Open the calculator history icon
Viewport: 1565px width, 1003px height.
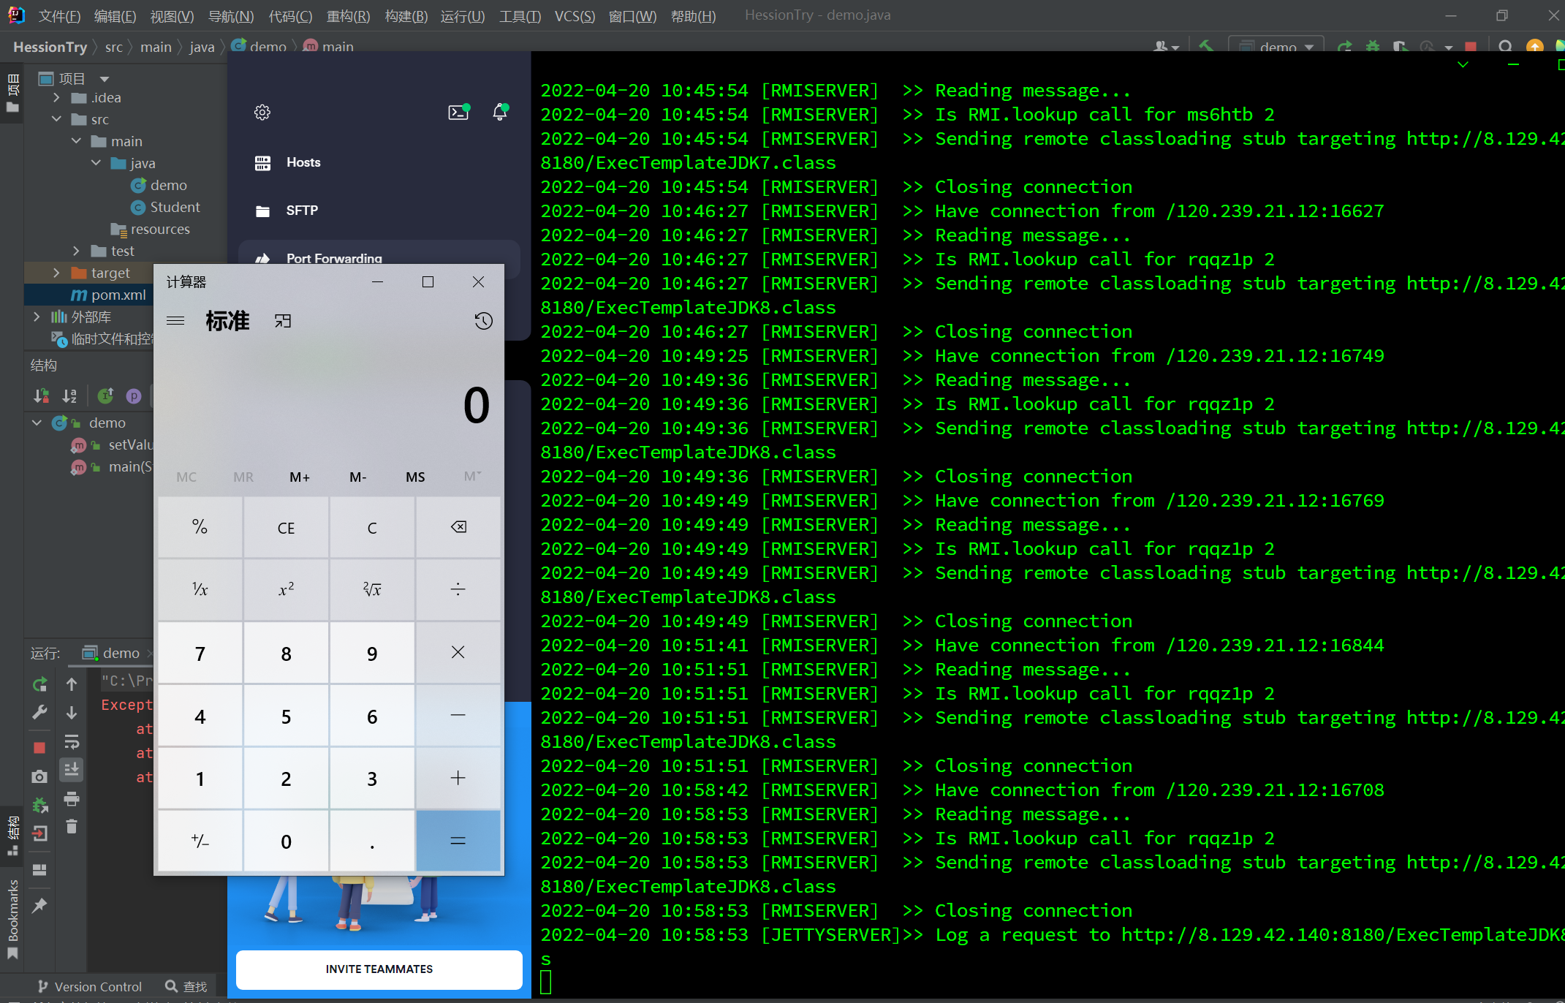point(483,321)
